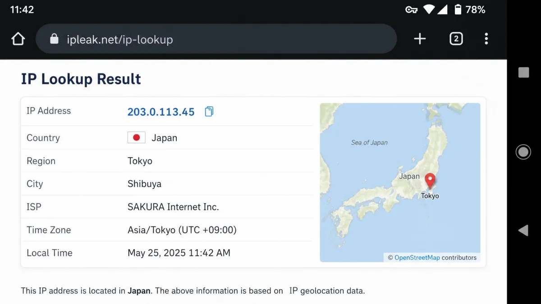Open the tab switcher showing 2 tabs
The height and width of the screenshot is (304, 541).
coord(456,39)
